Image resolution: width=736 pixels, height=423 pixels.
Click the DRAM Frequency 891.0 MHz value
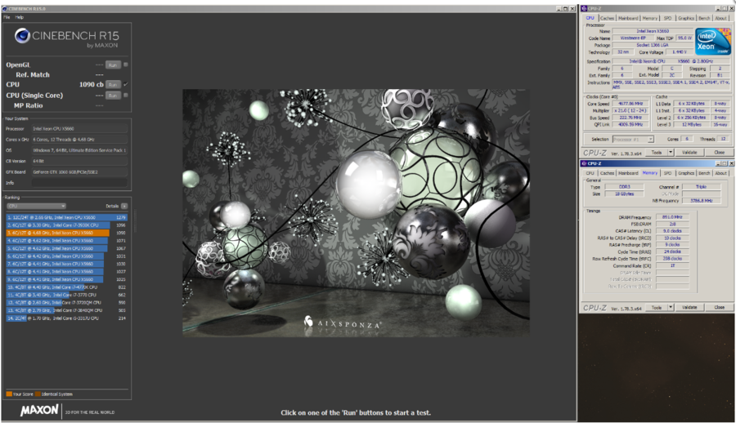click(672, 217)
